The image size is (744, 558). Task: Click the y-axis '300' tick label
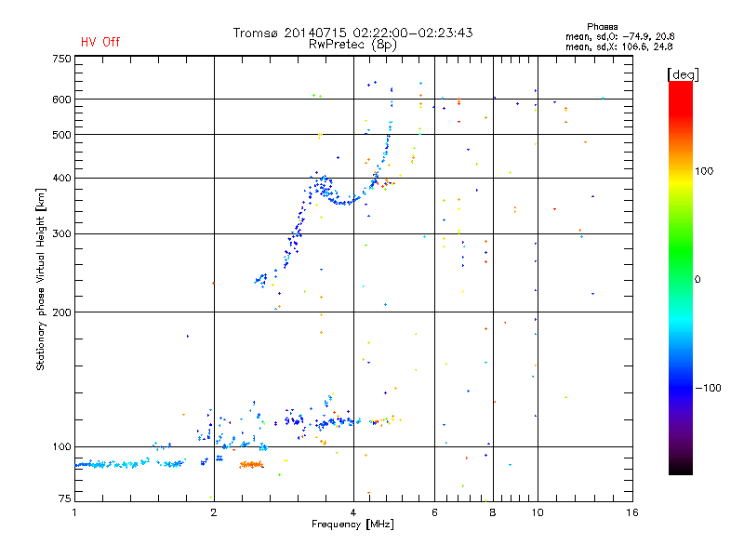click(x=61, y=233)
